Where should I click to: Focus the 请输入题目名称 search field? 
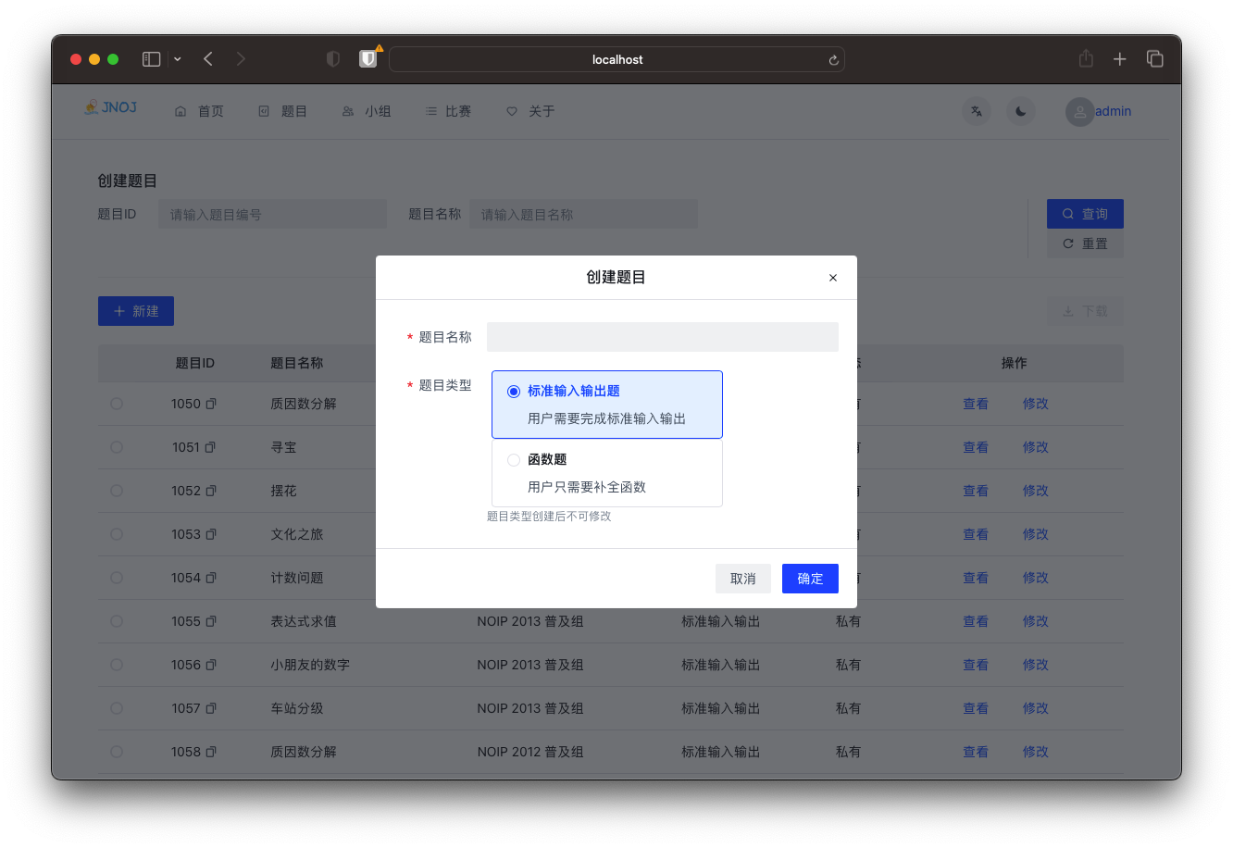click(583, 214)
